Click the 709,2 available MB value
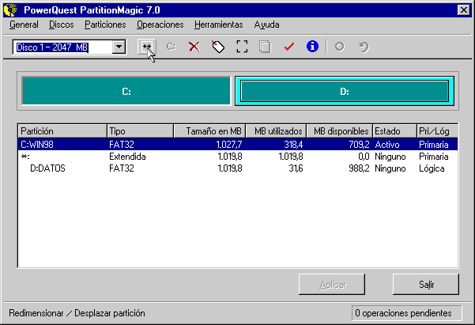The height and width of the screenshot is (325, 475). tap(359, 145)
